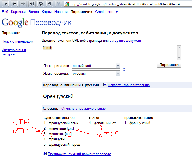
Task: Click the translation result Французский
Action: (58, 96)
